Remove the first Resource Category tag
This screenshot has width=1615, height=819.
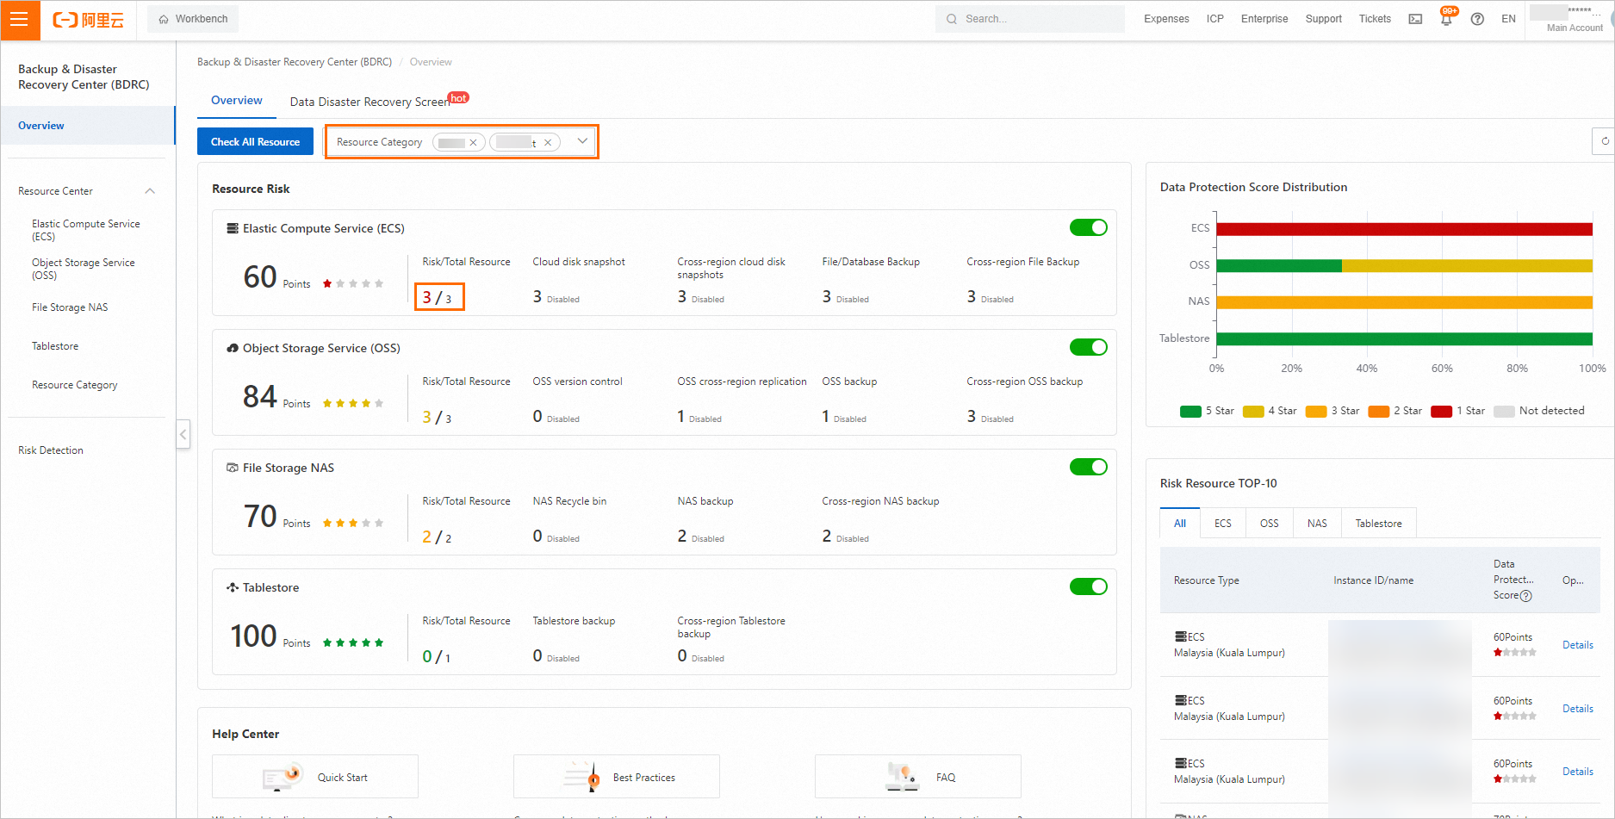pos(473,143)
